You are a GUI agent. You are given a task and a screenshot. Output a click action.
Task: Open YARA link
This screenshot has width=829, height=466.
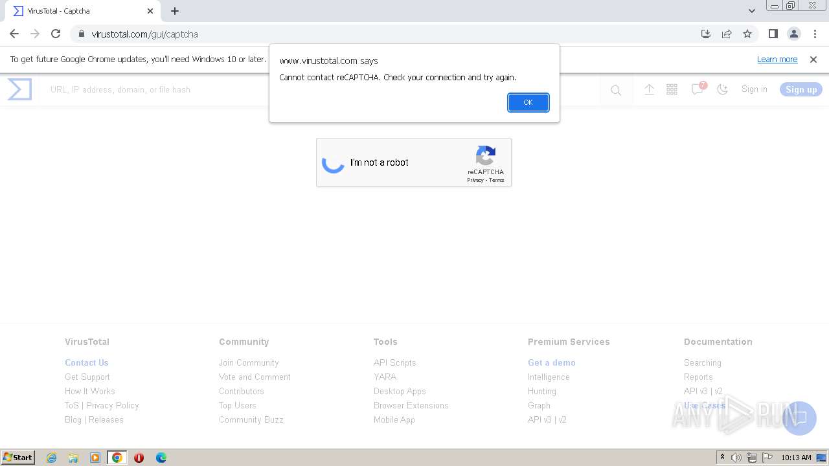[x=385, y=377]
